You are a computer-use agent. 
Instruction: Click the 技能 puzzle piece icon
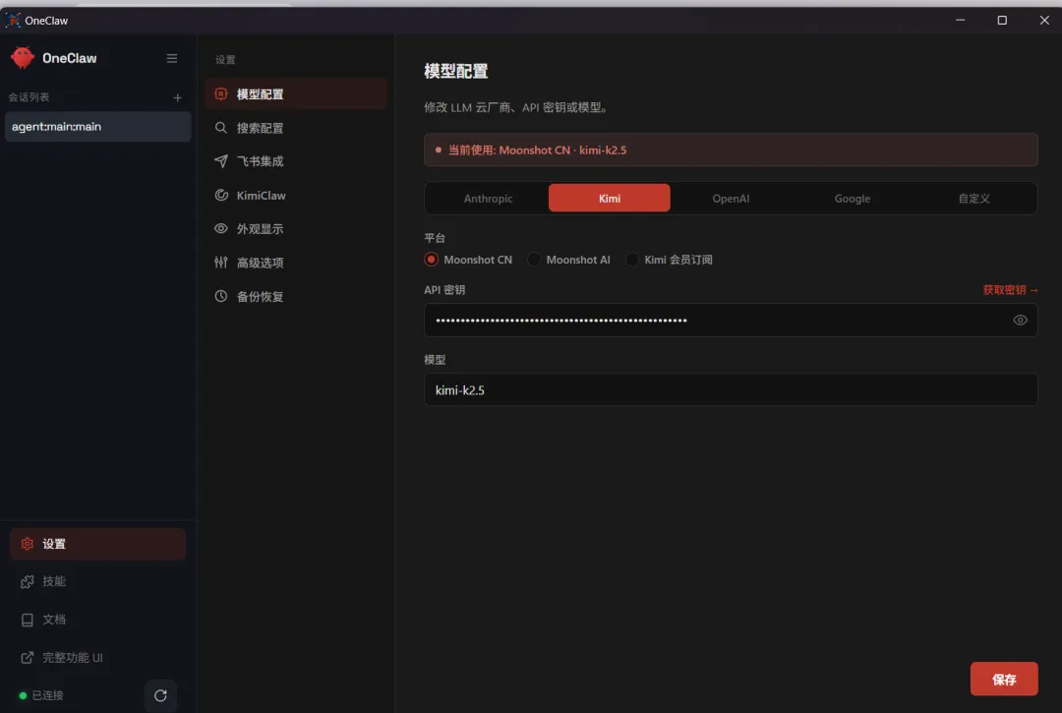coord(28,581)
